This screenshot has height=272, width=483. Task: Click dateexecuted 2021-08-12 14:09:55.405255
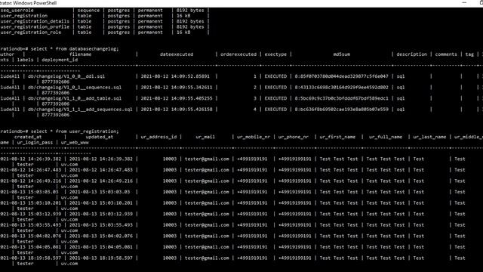177,98
